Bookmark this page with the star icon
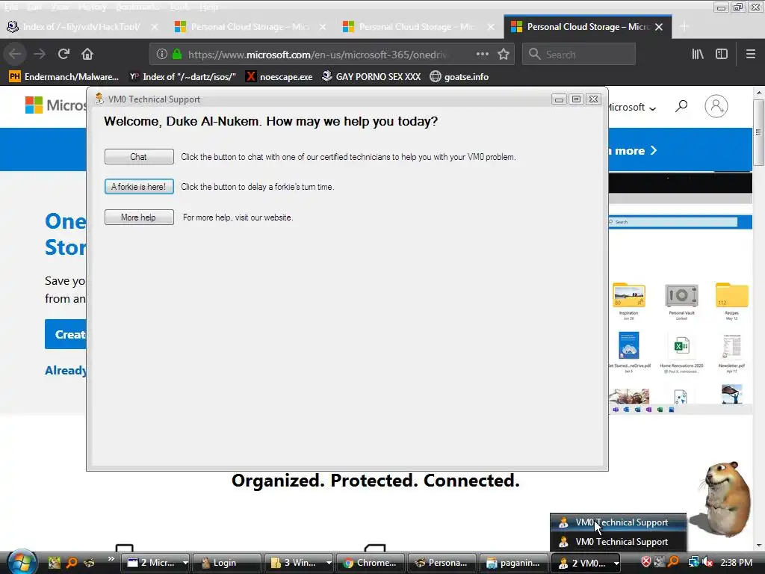This screenshot has width=765, height=574. tap(504, 54)
